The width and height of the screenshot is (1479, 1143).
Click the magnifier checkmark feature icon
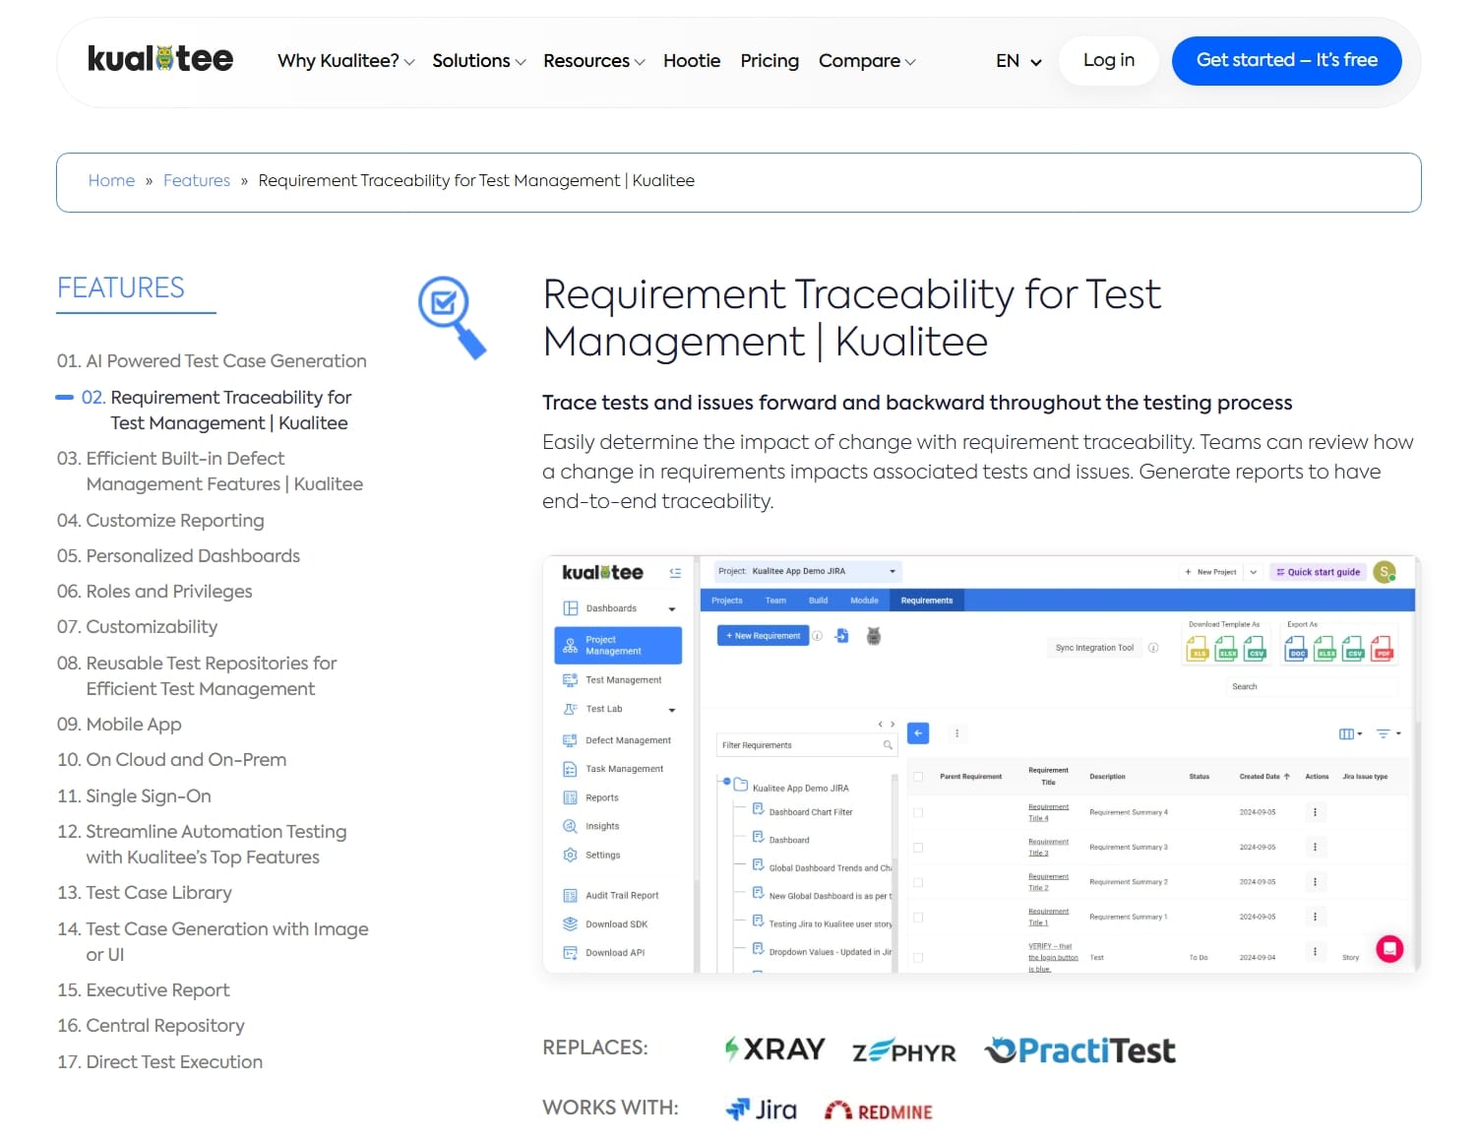[452, 317]
